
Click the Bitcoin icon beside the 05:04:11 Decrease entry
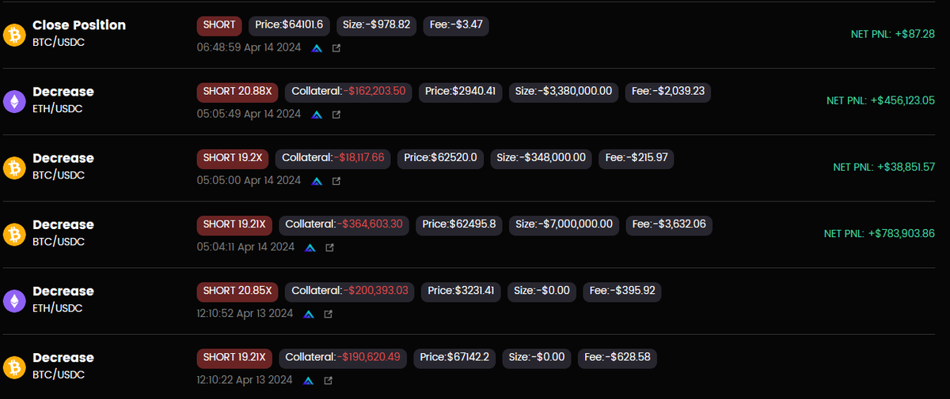(x=14, y=233)
